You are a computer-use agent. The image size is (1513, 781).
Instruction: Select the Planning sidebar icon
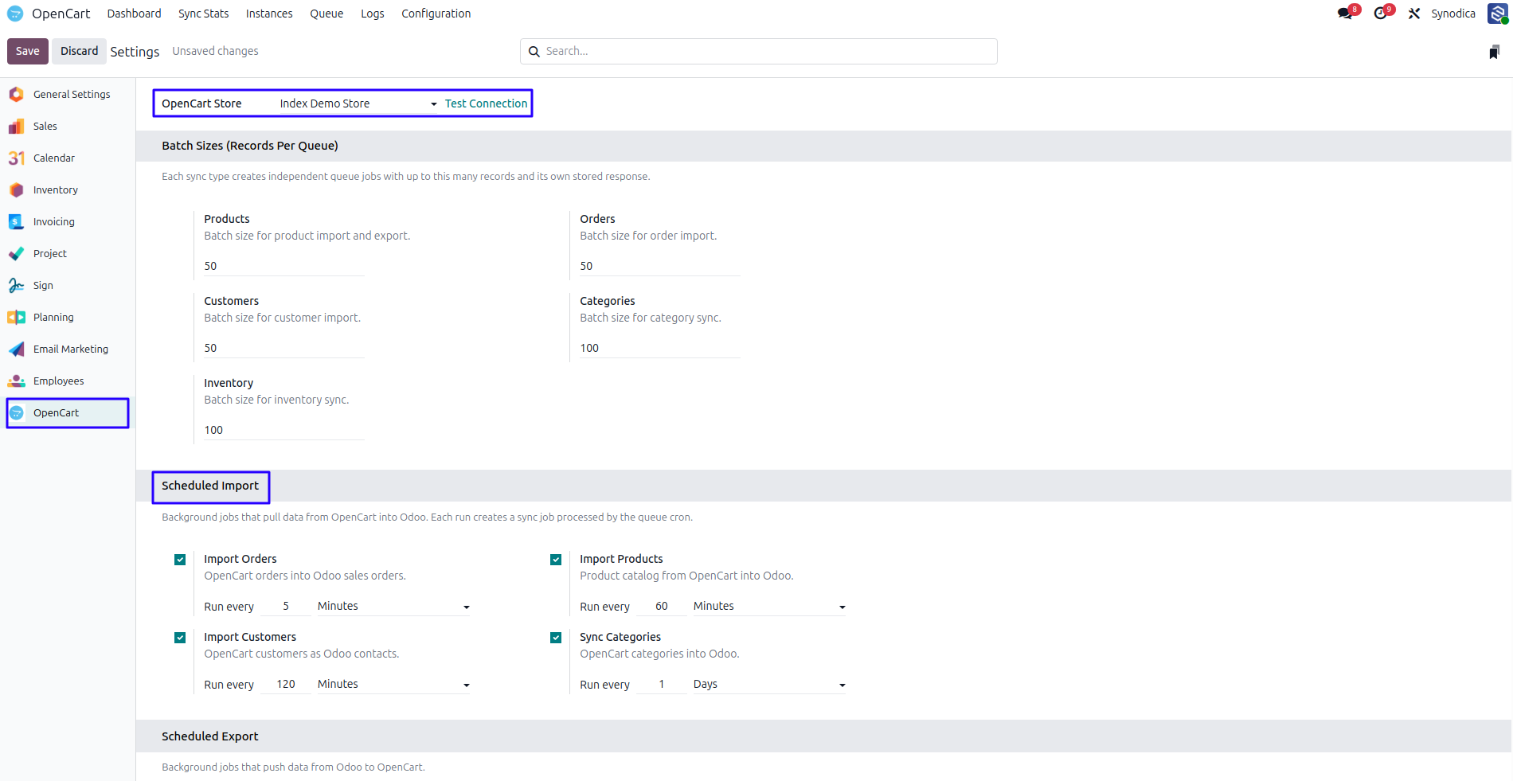16,317
